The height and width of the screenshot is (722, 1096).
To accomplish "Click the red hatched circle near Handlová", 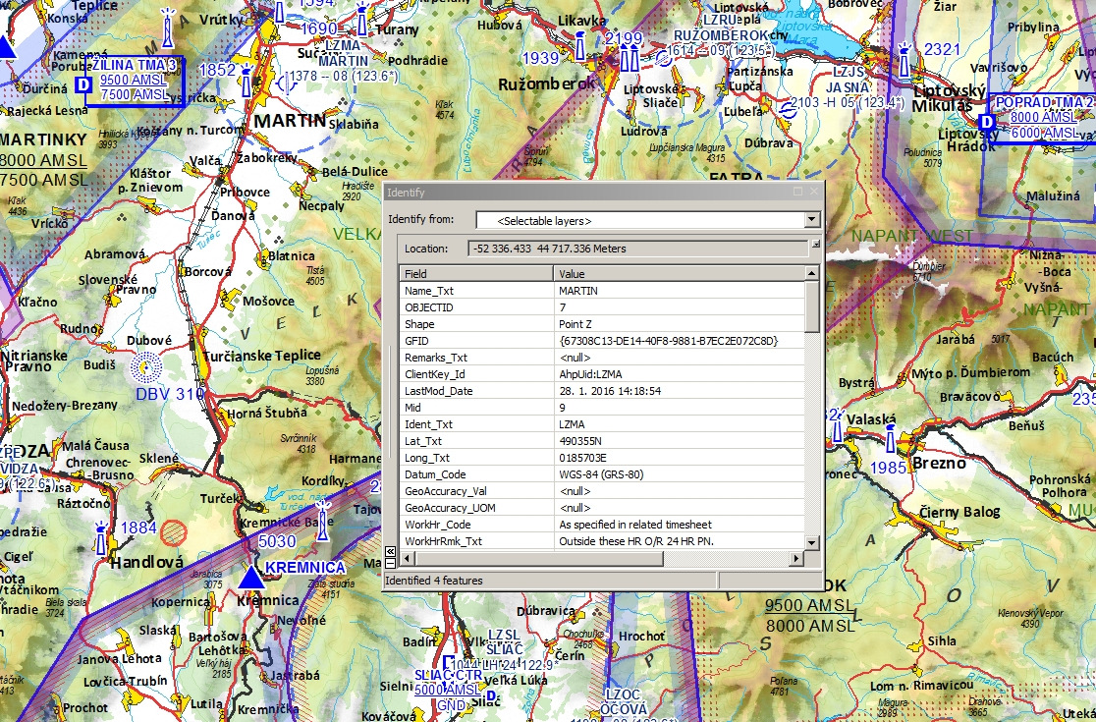I will 174,533.
